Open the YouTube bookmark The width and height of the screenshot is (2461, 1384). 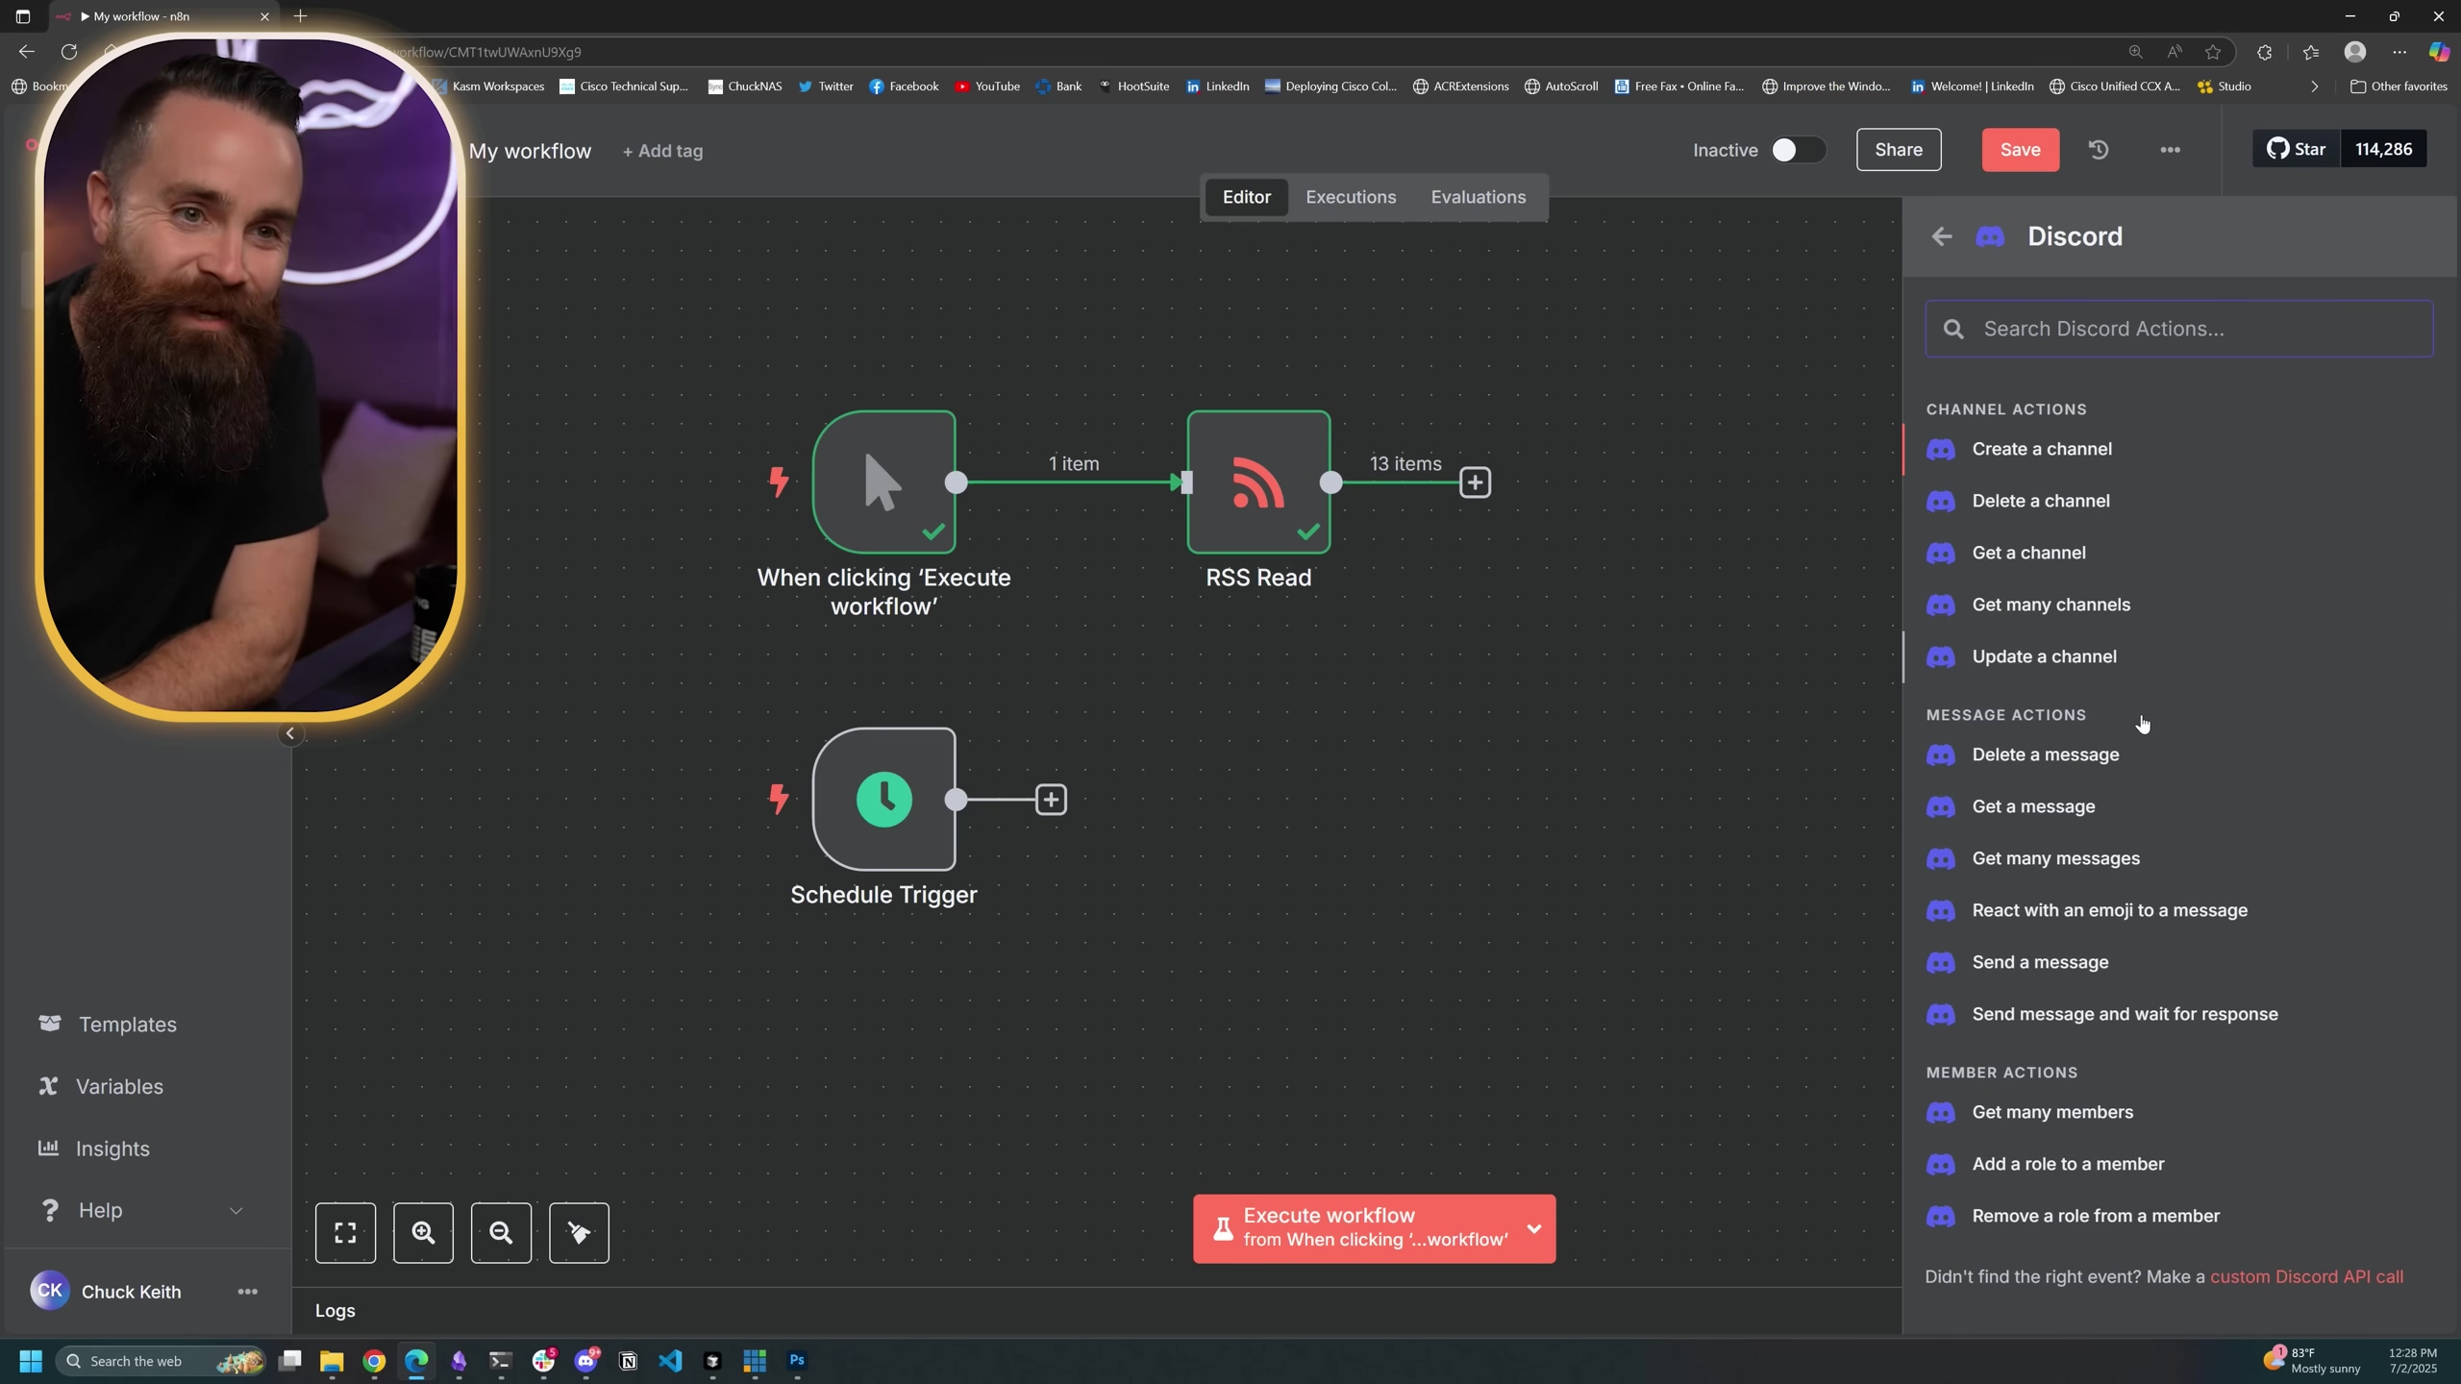987,86
